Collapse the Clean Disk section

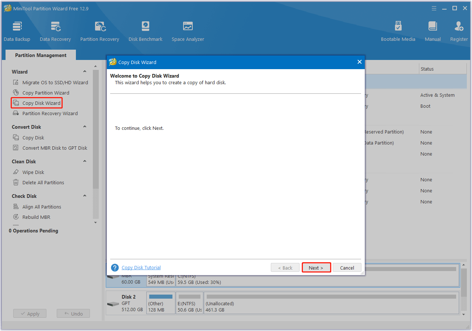pyautogui.click(x=85, y=161)
